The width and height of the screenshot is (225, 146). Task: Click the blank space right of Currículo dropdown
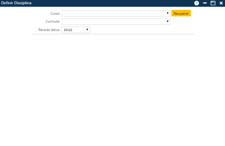tap(182, 21)
